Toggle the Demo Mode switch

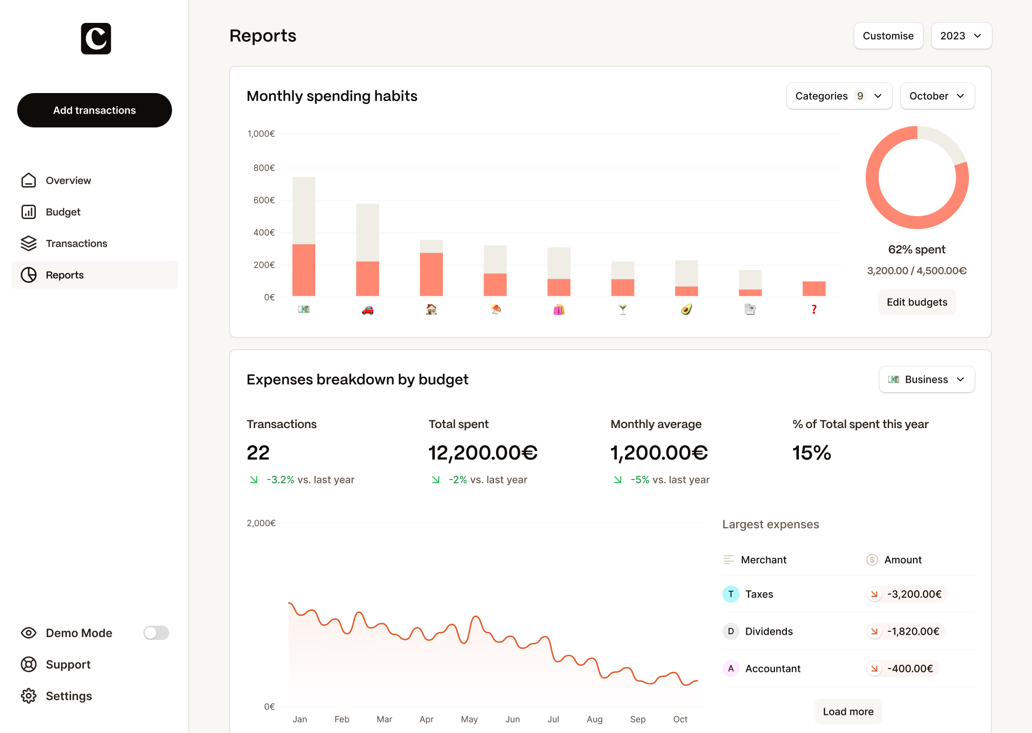pos(156,633)
